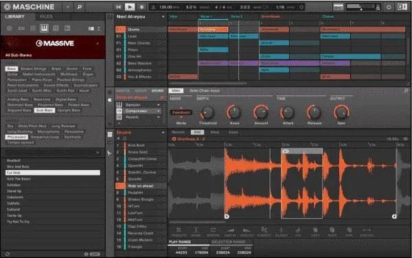Image resolution: width=412 pixels, height=258 pixels.
Task: Restart playback from the beginning
Action: [119, 7]
